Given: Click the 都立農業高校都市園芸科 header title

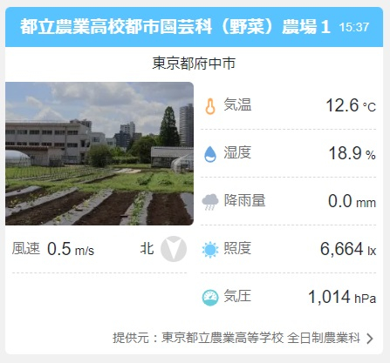Looking at the screenshot, I should (175, 27).
